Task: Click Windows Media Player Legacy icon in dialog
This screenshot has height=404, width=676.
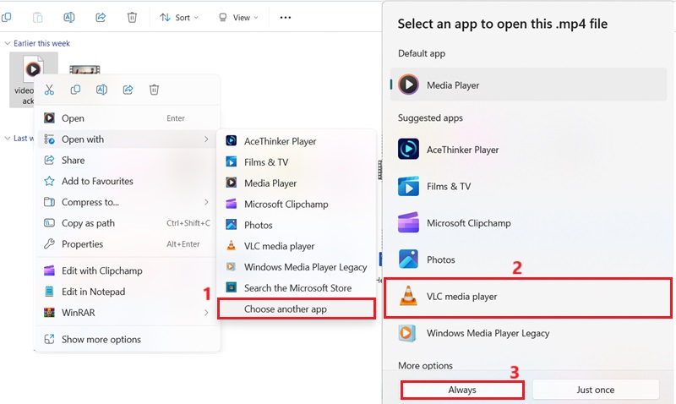Action: [407, 333]
